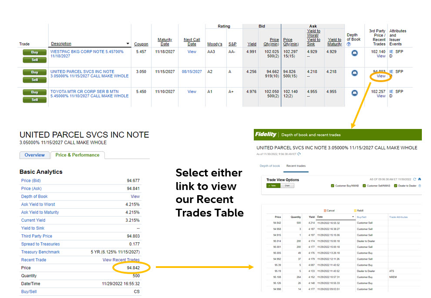Click the refresh icon in Trade View Options
This screenshot has width=431, height=298.
[415, 179]
